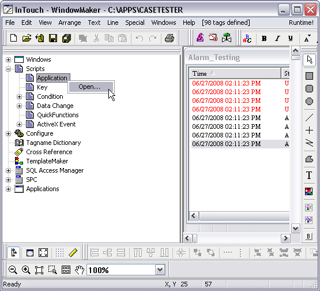The image size is (320, 291).
Task: Click the Save Window floppy icon
Action: [53, 38]
